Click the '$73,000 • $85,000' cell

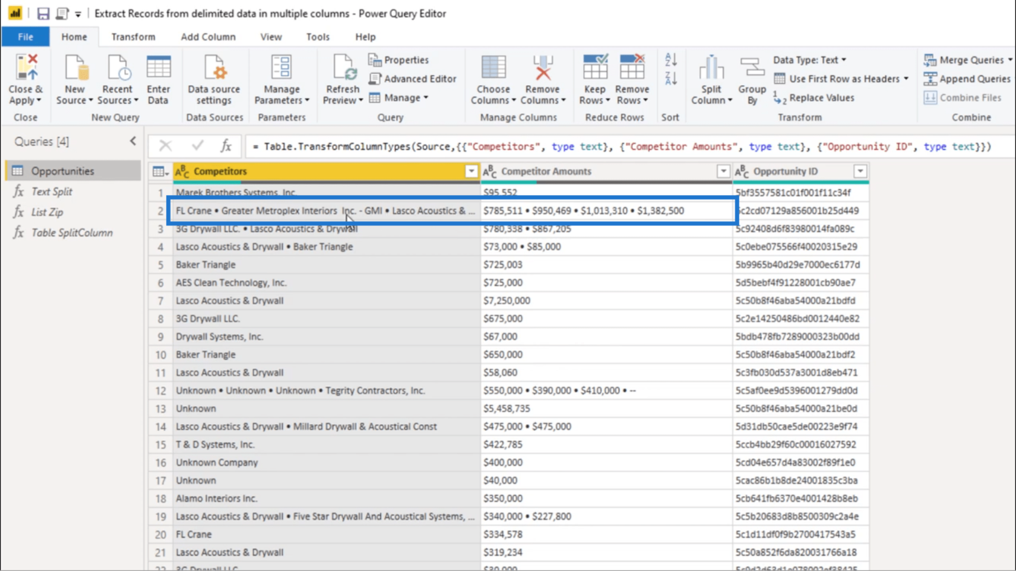point(607,247)
